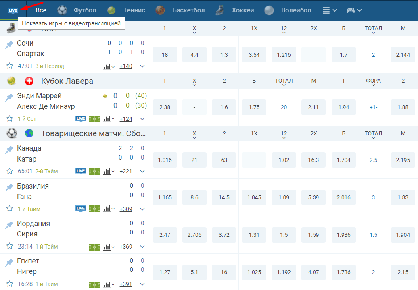
Task: Open the esports gamepad dropdown
Action: pos(354,10)
